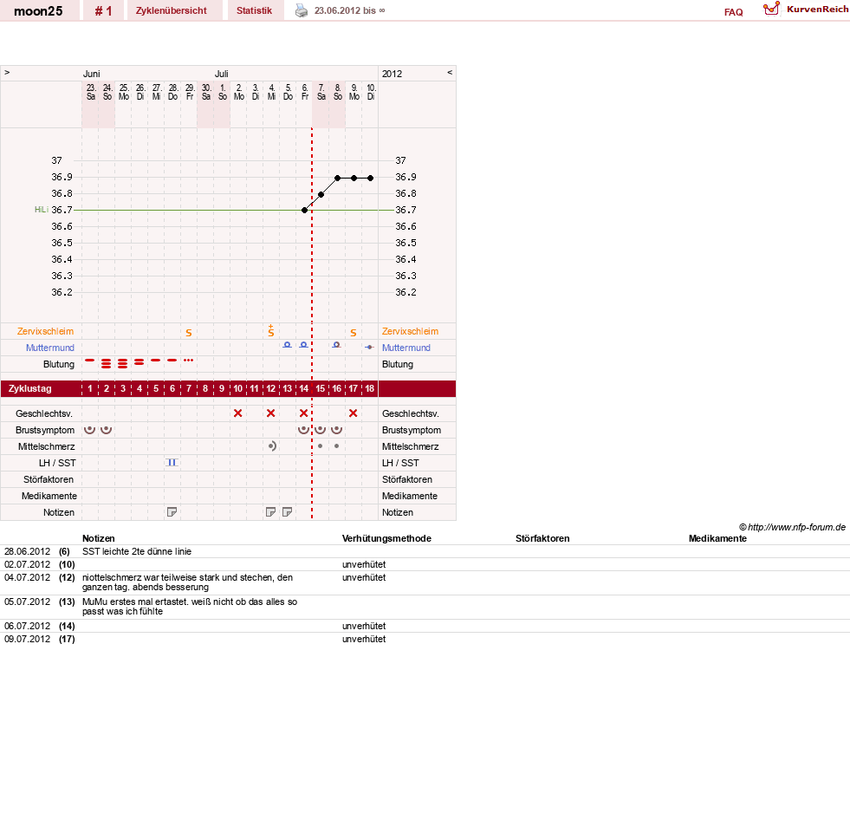Click the Muttermund symbol on day 13
This screenshot has width=850, height=839.
coord(288,345)
